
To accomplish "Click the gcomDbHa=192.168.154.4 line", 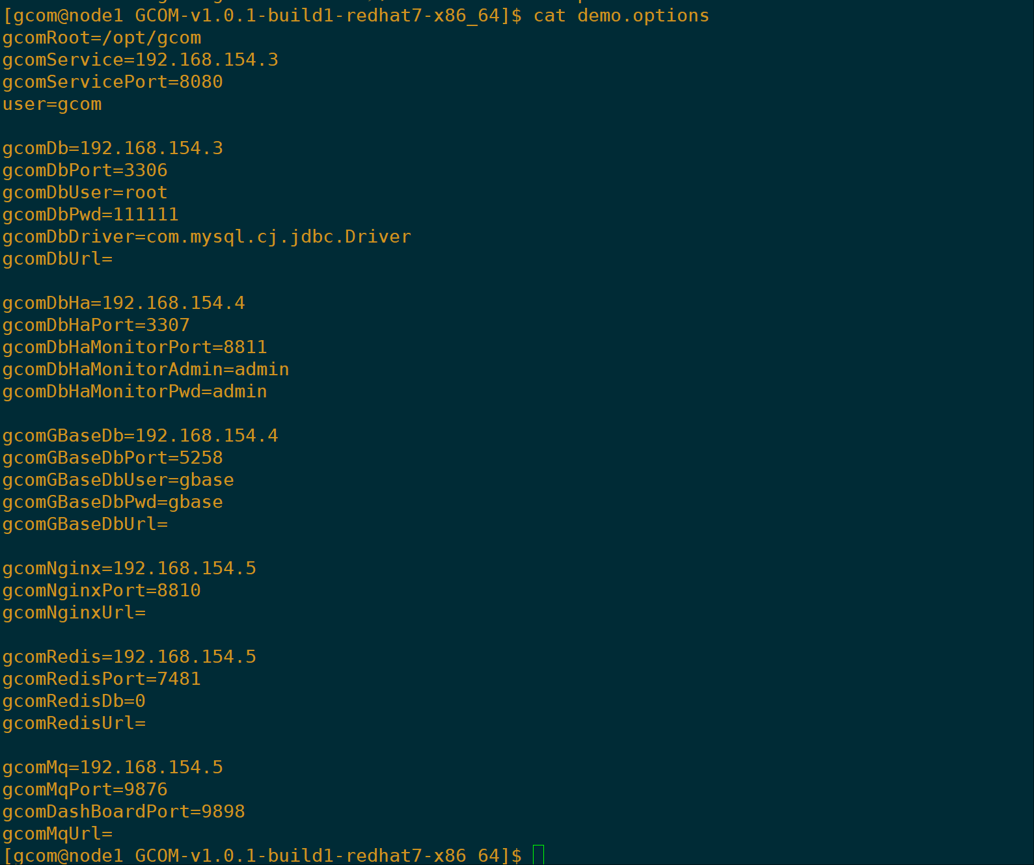I will [124, 303].
